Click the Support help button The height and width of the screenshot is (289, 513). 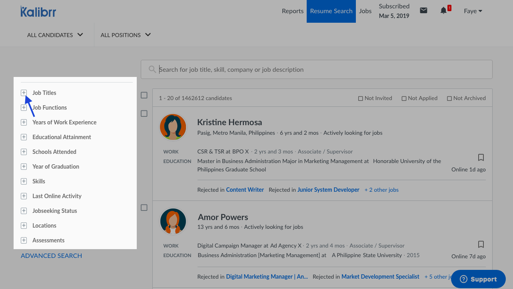(x=478, y=279)
